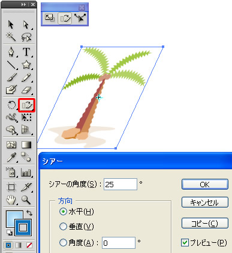Select the Selection (black arrow) tool
232x253 pixels.
coord(11,25)
